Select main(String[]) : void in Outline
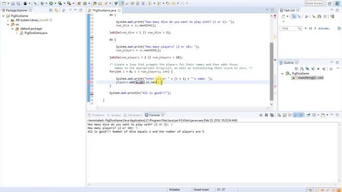342x192 pixels. point(308,78)
